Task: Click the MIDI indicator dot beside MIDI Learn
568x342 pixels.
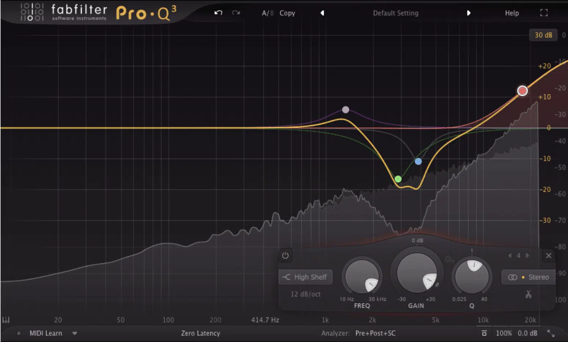Action: [x=19, y=333]
